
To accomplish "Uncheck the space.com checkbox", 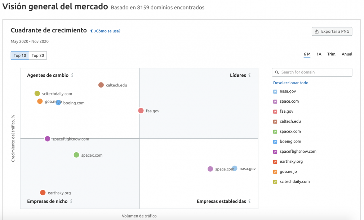I will coord(275,102).
